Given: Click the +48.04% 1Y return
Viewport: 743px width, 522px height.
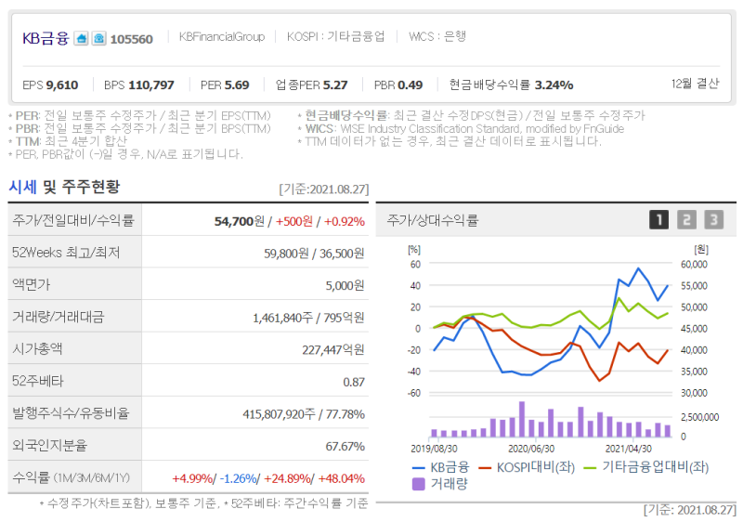Looking at the screenshot, I should point(341,478).
